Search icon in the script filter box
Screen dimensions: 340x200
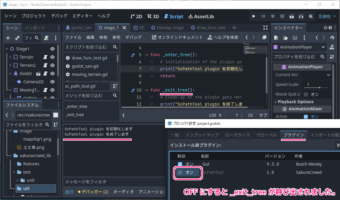point(115,47)
